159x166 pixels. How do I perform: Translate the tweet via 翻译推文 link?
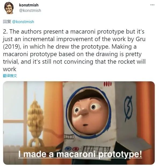point(10,76)
